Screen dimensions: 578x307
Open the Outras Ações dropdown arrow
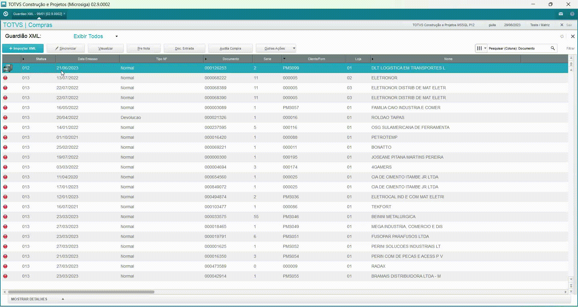pyautogui.click(x=294, y=48)
